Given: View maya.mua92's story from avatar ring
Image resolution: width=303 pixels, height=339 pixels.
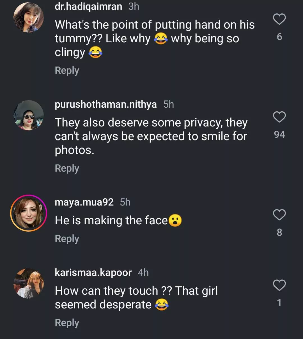Looking at the screenshot, I should (29, 213).
